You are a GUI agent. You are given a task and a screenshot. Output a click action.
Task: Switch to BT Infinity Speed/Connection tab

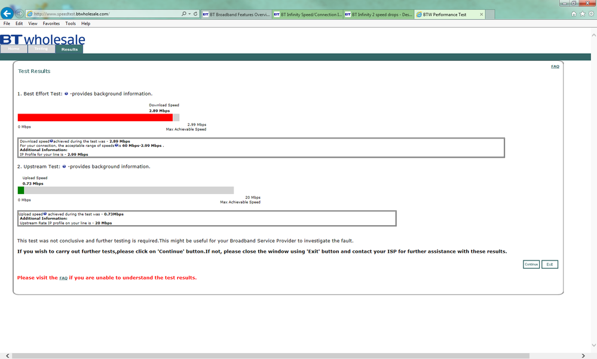[308, 14]
